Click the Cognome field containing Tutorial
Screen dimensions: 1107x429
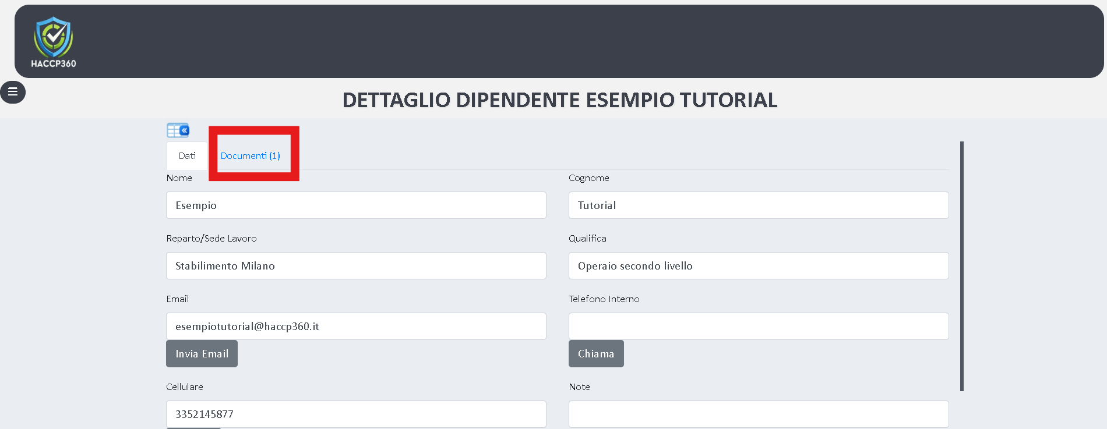(758, 205)
